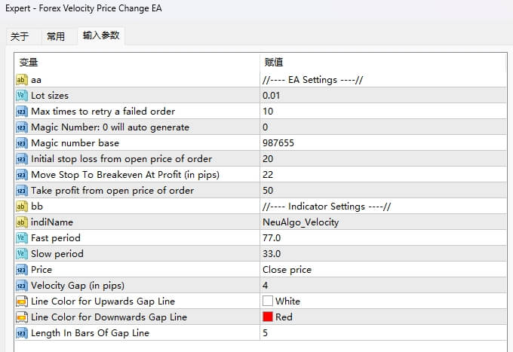Click the Take profit row icon
This screenshot has height=352, width=513.
click(x=21, y=191)
